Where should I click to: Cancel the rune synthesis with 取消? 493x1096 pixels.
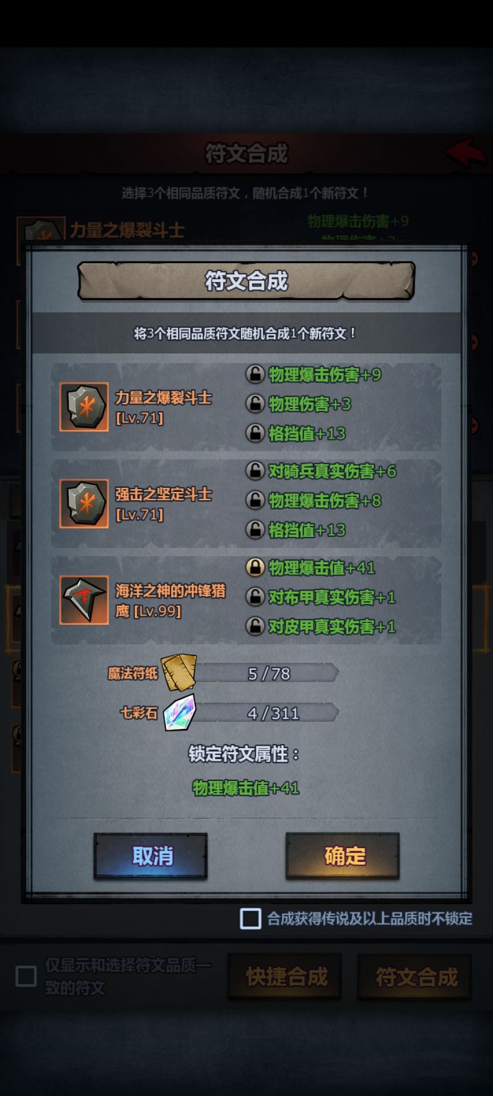[x=151, y=856]
